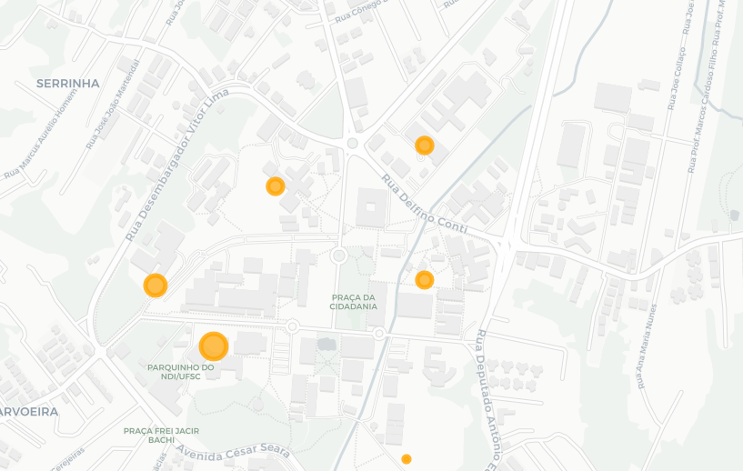Click the Rua Deputado Antônio street label
The height and width of the screenshot is (471, 743).
click(x=488, y=400)
